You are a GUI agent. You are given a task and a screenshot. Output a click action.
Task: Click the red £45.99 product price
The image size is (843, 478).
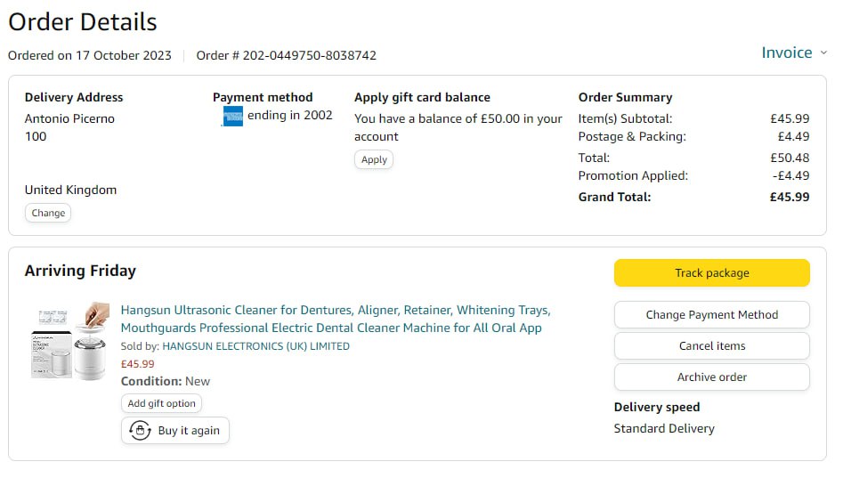pos(137,364)
